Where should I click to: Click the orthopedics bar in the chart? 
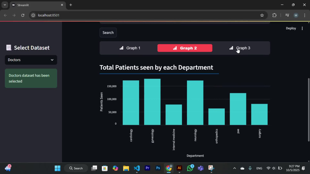pyautogui.click(x=216, y=117)
